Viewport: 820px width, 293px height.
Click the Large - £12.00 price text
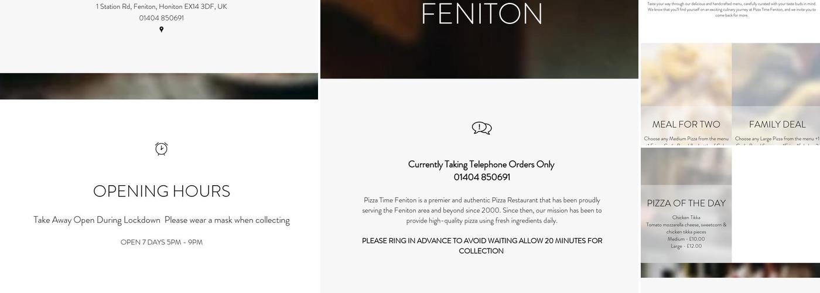(x=686, y=246)
